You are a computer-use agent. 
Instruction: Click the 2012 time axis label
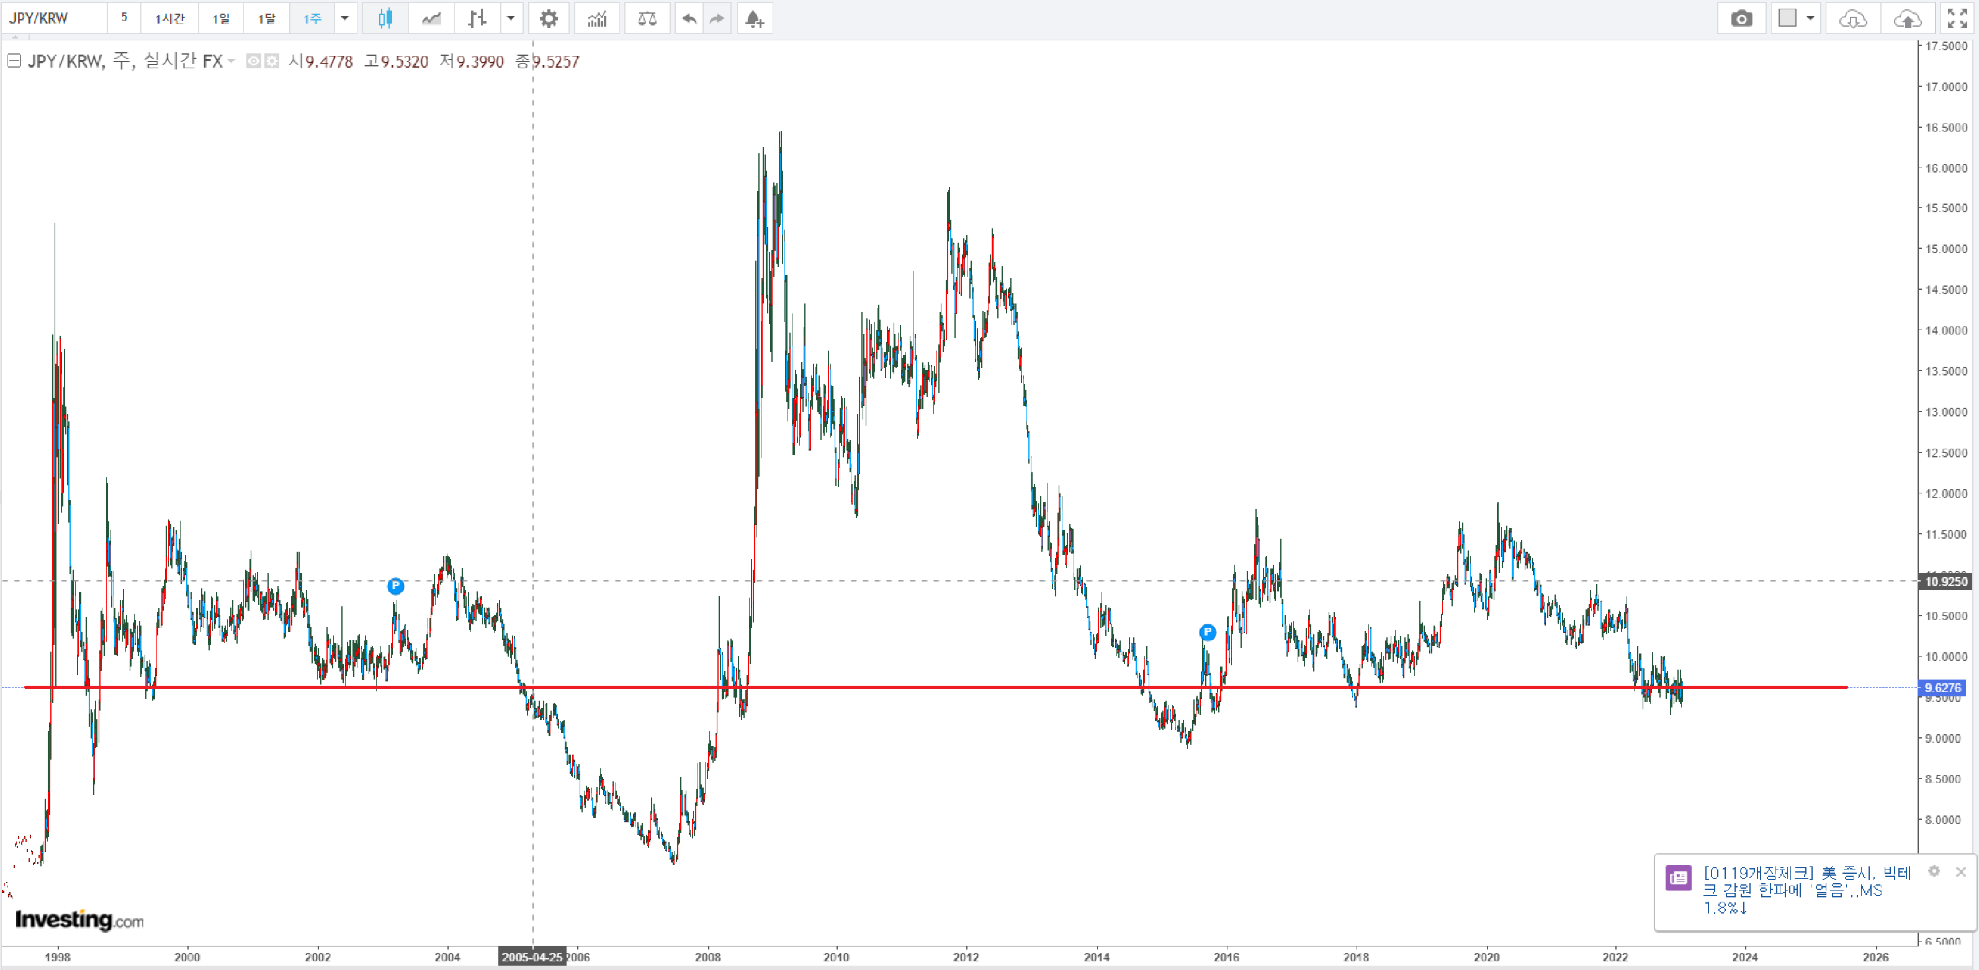[x=966, y=957]
